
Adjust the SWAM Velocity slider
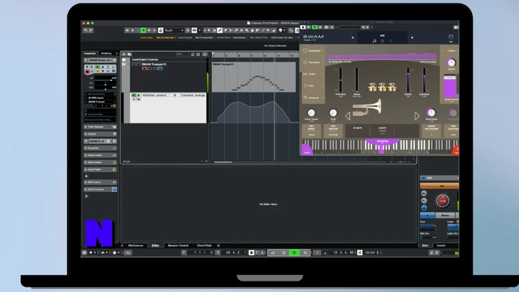coord(408,81)
